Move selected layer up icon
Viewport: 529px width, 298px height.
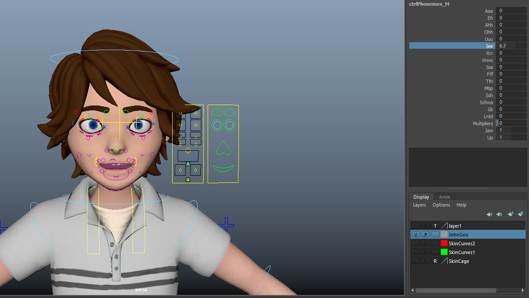click(x=489, y=214)
